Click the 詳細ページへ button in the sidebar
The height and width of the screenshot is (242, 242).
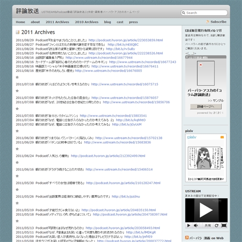[x=206, y=106]
